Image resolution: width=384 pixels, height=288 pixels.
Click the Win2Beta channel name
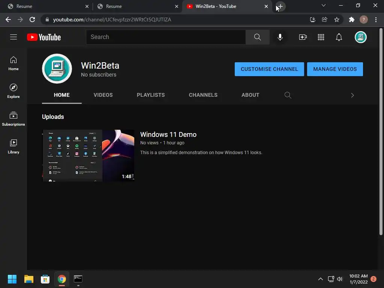click(100, 65)
